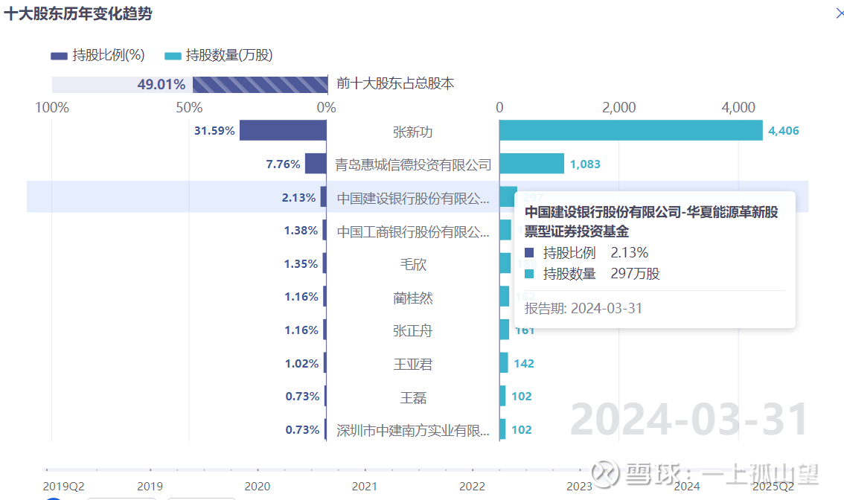The height and width of the screenshot is (500, 844).
Task: Toggle the 持股比例(%) legend series
Action: (x=97, y=55)
